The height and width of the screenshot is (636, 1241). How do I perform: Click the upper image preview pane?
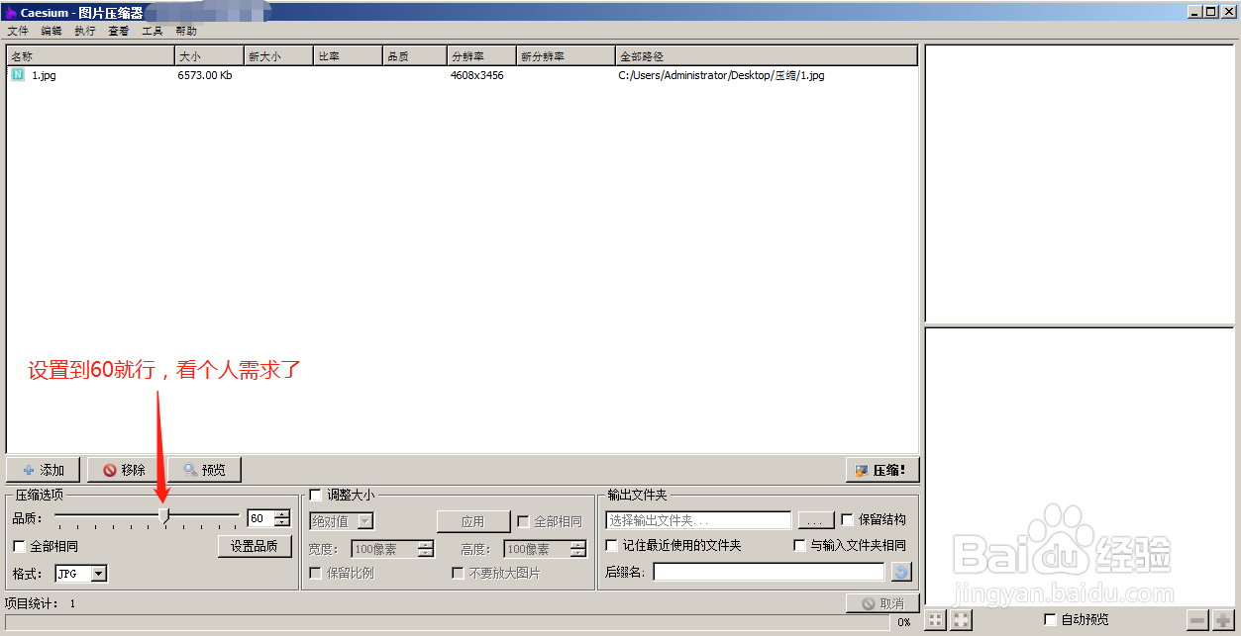[x=1080, y=184]
